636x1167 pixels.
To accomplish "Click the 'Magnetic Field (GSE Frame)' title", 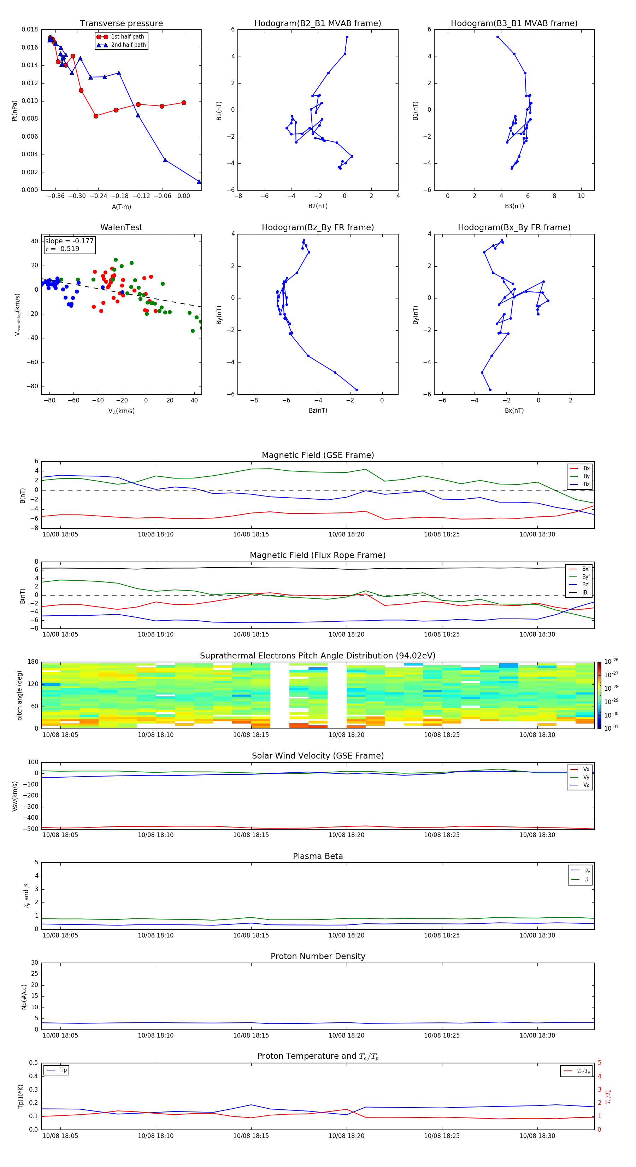I will coord(318,455).
